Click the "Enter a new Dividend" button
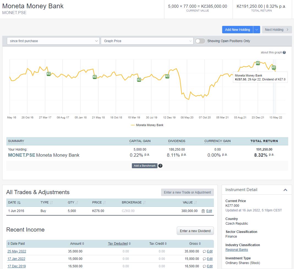The height and width of the screenshot is (269, 294). (x=195, y=231)
